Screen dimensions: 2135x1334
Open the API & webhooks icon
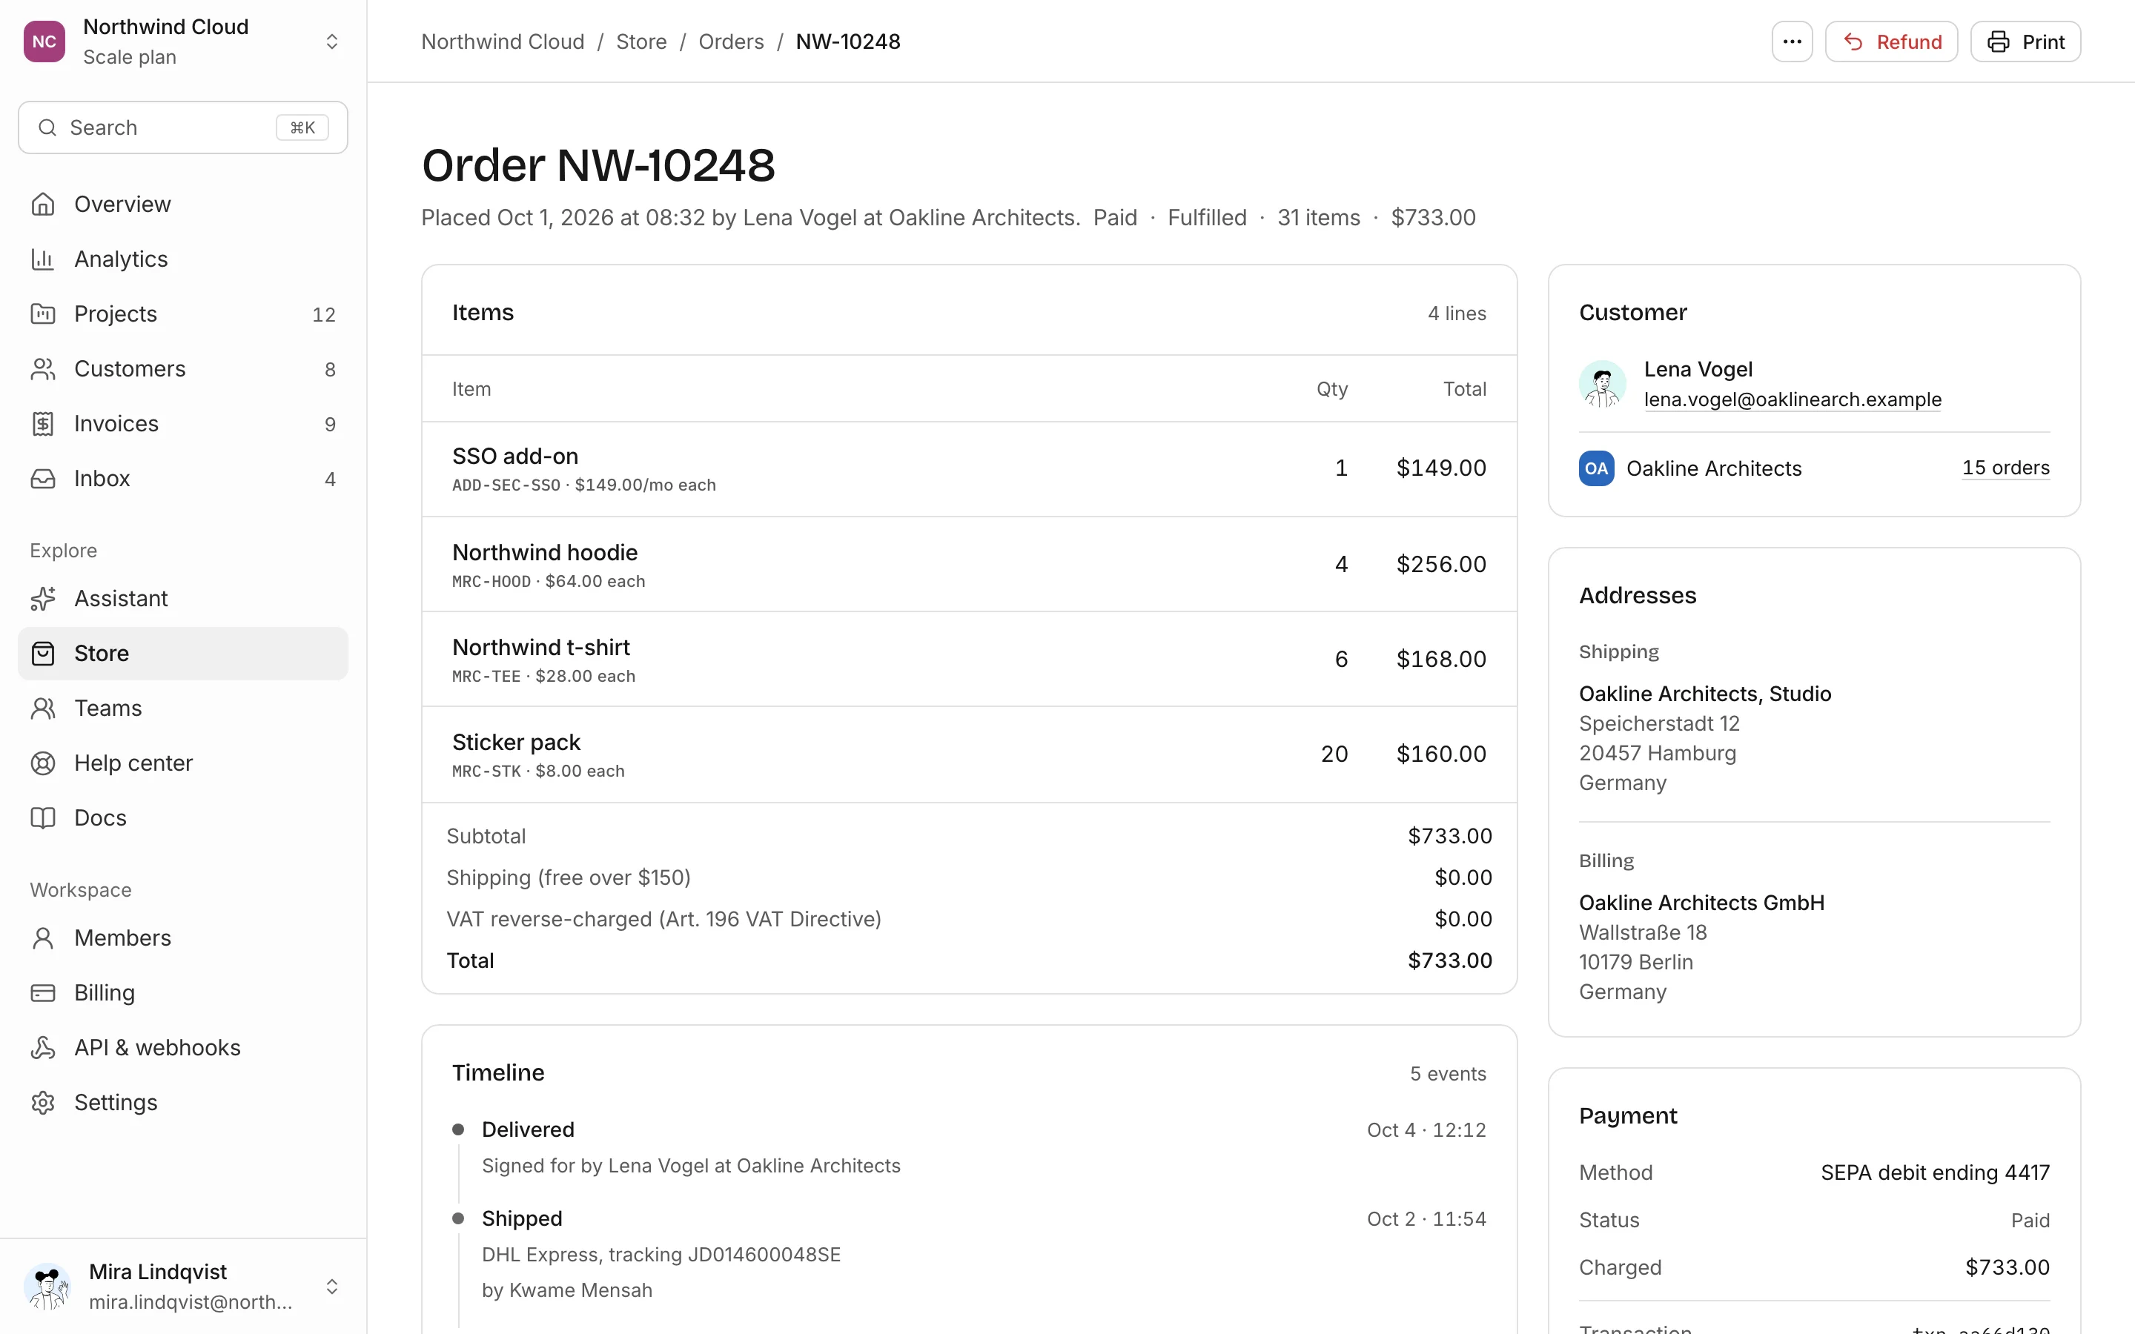click(x=42, y=1047)
